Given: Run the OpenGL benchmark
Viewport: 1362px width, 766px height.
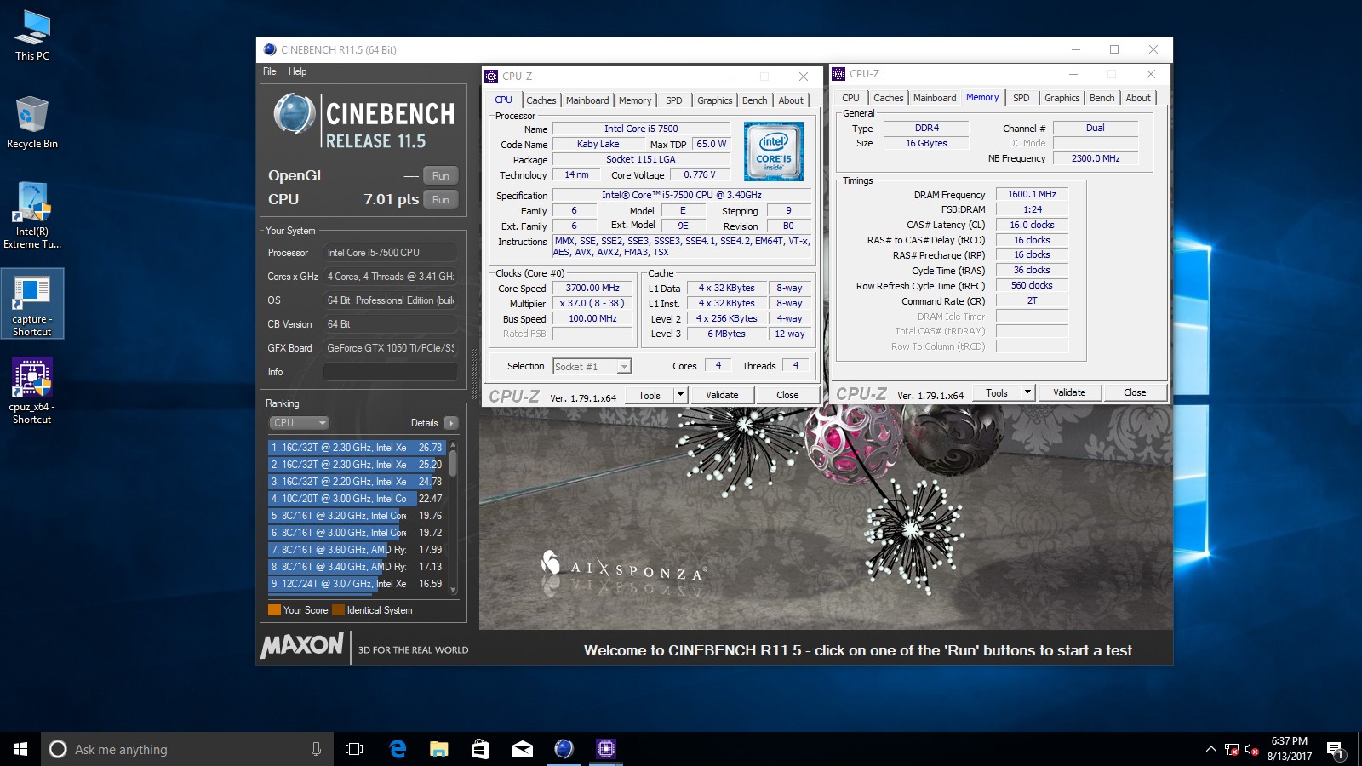Looking at the screenshot, I should click(x=440, y=175).
